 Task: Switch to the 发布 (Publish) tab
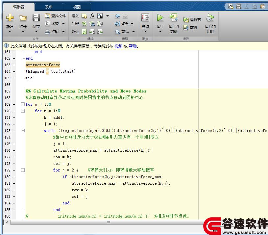click(49, 7)
